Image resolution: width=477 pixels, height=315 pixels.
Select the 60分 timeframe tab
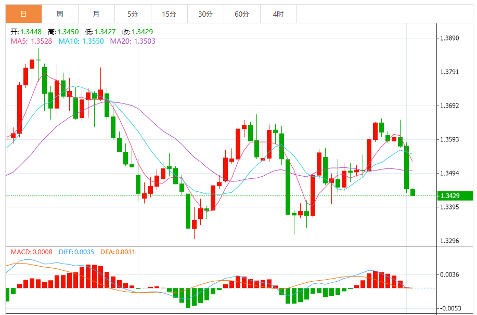click(242, 14)
